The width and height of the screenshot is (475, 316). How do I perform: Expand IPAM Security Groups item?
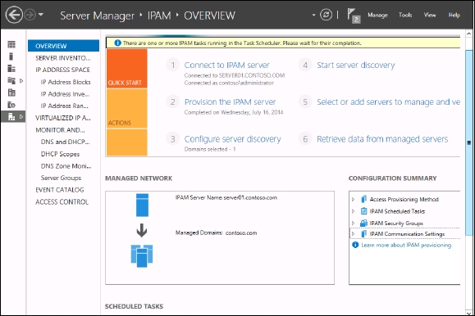coord(354,223)
